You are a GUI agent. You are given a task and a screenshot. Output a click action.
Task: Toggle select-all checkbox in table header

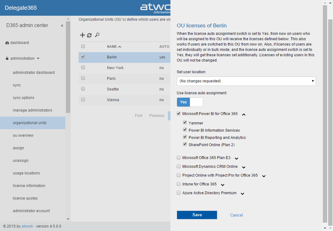83,46
